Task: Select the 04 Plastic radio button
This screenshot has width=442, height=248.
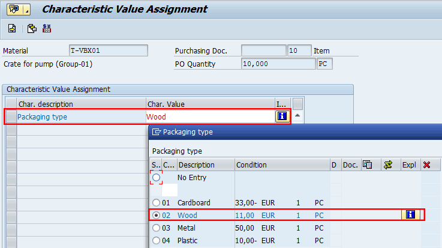Action: click(157, 241)
